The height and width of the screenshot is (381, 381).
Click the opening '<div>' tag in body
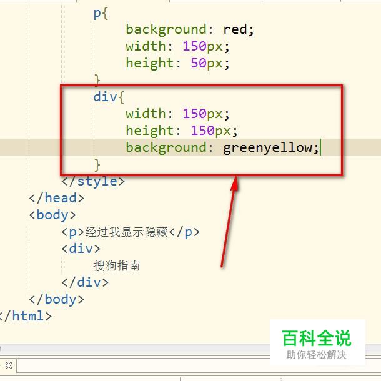click(81, 249)
